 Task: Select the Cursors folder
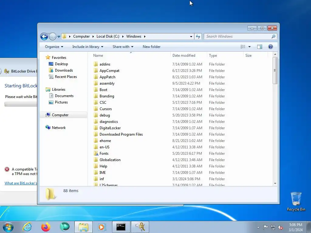[105, 109]
